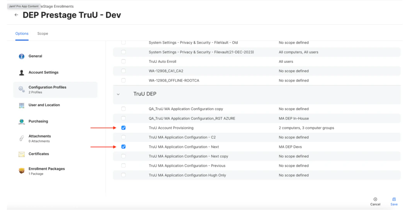Select the Configuration Profiles gears icon
The width and height of the screenshot is (412, 212).
[x=22, y=89]
